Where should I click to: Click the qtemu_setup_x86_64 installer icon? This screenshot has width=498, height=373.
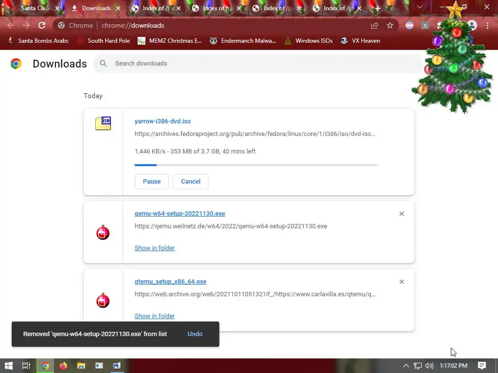[103, 300]
